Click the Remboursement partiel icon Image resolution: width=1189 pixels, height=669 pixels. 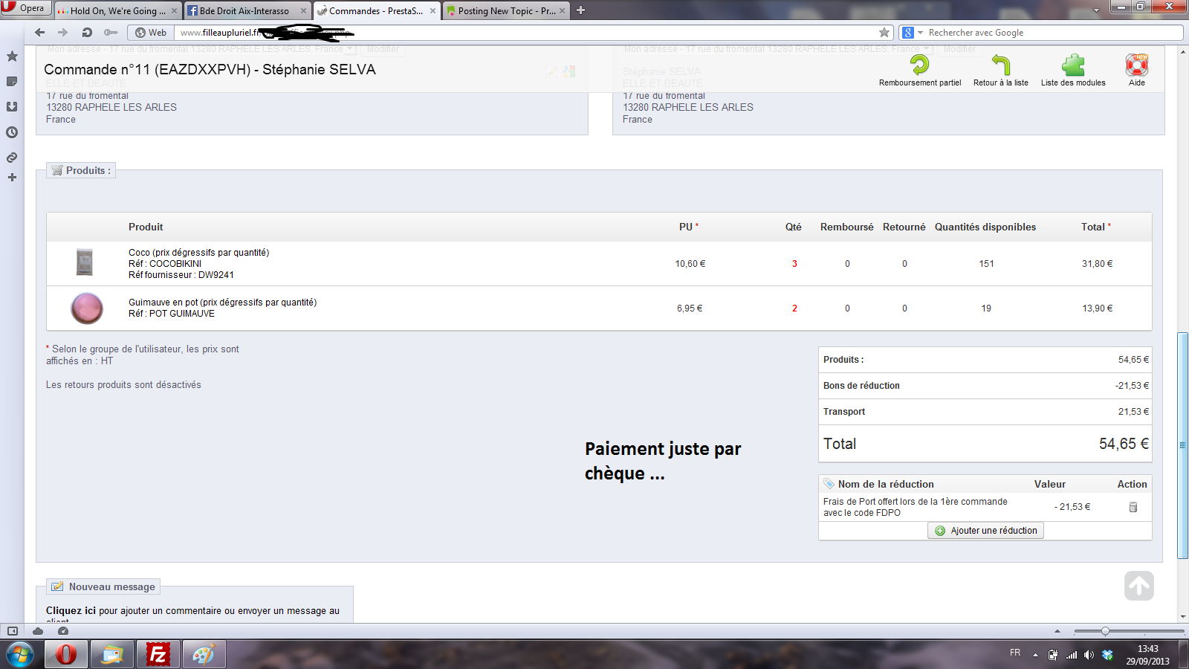pos(920,65)
